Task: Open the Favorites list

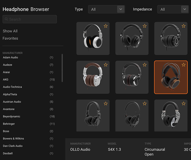Action: point(10,38)
